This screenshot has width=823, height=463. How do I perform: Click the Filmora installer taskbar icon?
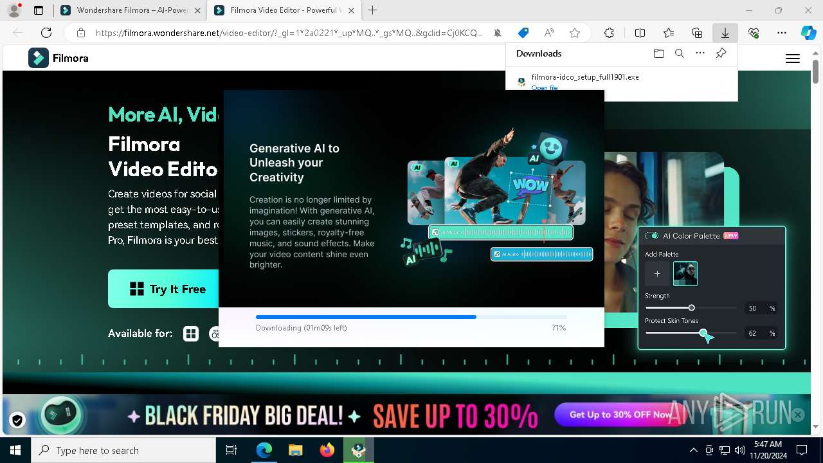point(358,450)
